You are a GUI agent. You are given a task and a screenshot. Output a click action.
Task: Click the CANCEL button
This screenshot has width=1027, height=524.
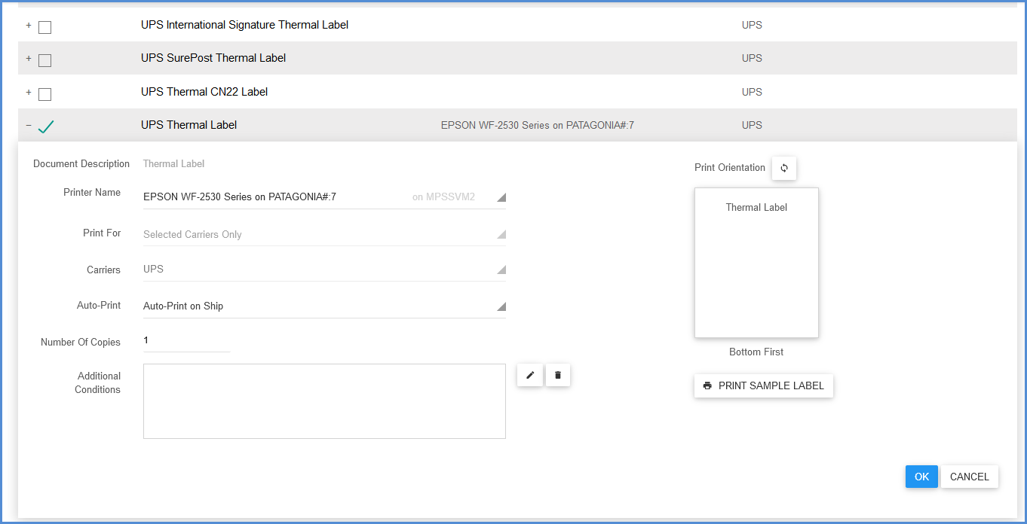(x=969, y=477)
